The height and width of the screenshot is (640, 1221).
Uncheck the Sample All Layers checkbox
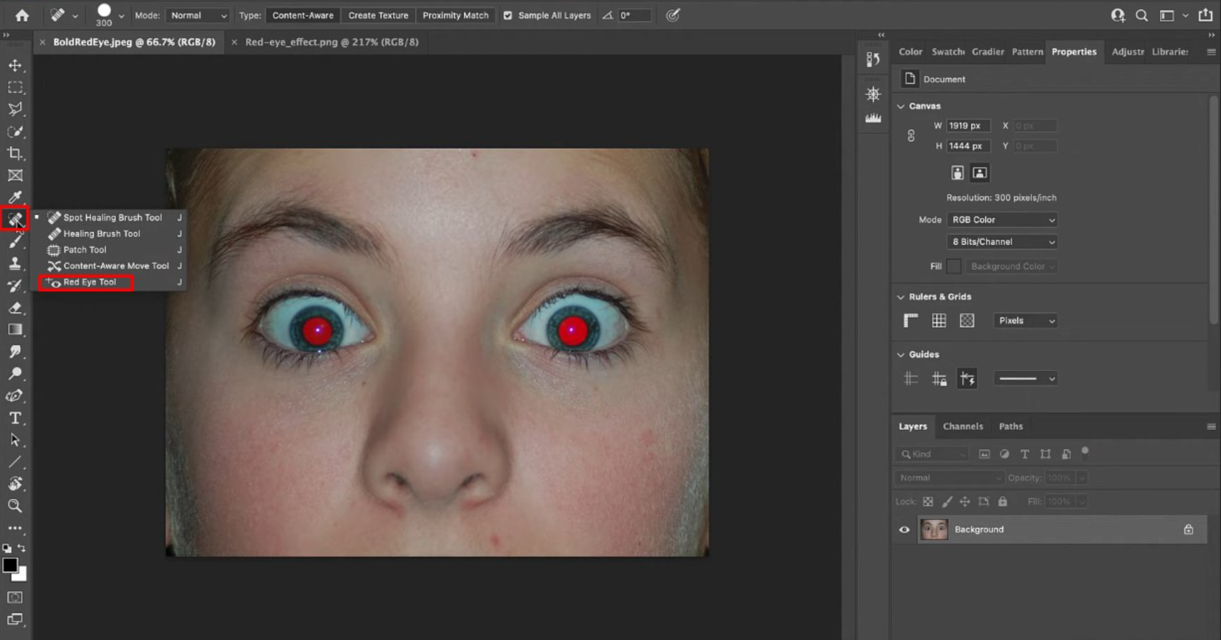[508, 15]
